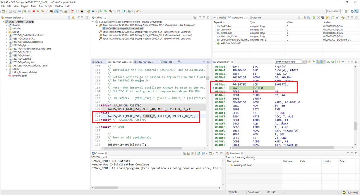Open the Scripts menu
This screenshot has height=195, width=360.
49,6
